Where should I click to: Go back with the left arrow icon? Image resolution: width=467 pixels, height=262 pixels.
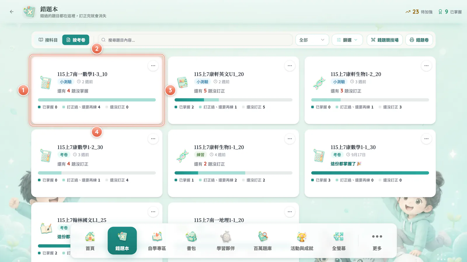click(x=12, y=12)
